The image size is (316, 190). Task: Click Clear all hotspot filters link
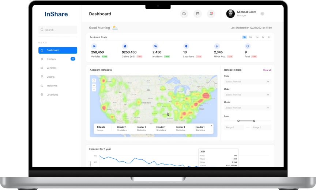click(x=267, y=70)
